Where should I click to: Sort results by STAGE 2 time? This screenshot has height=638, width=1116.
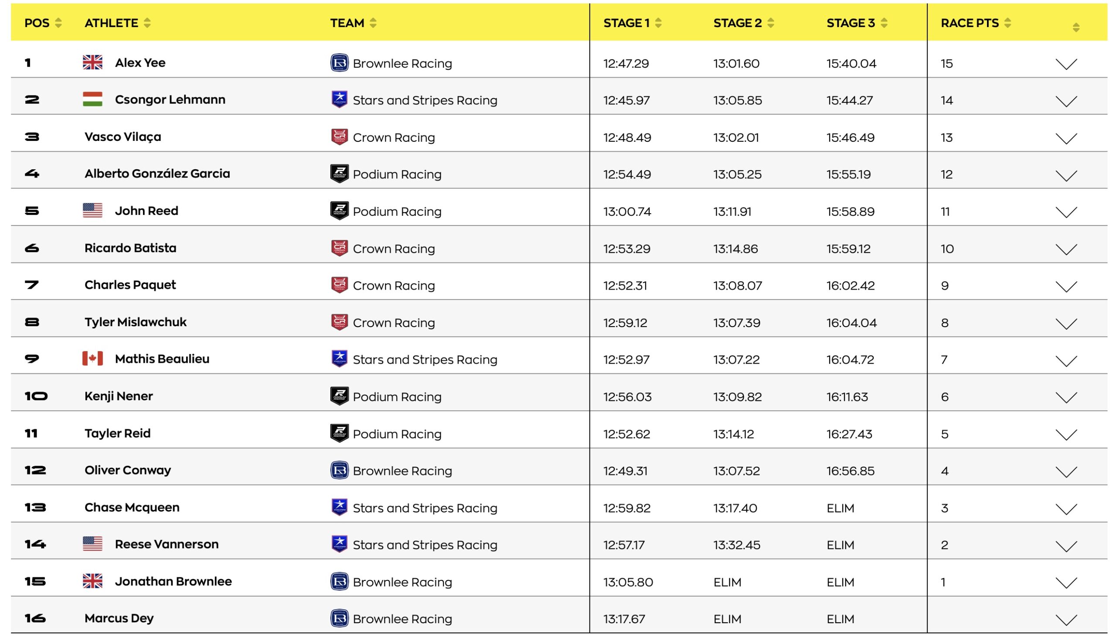coord(770,23)
